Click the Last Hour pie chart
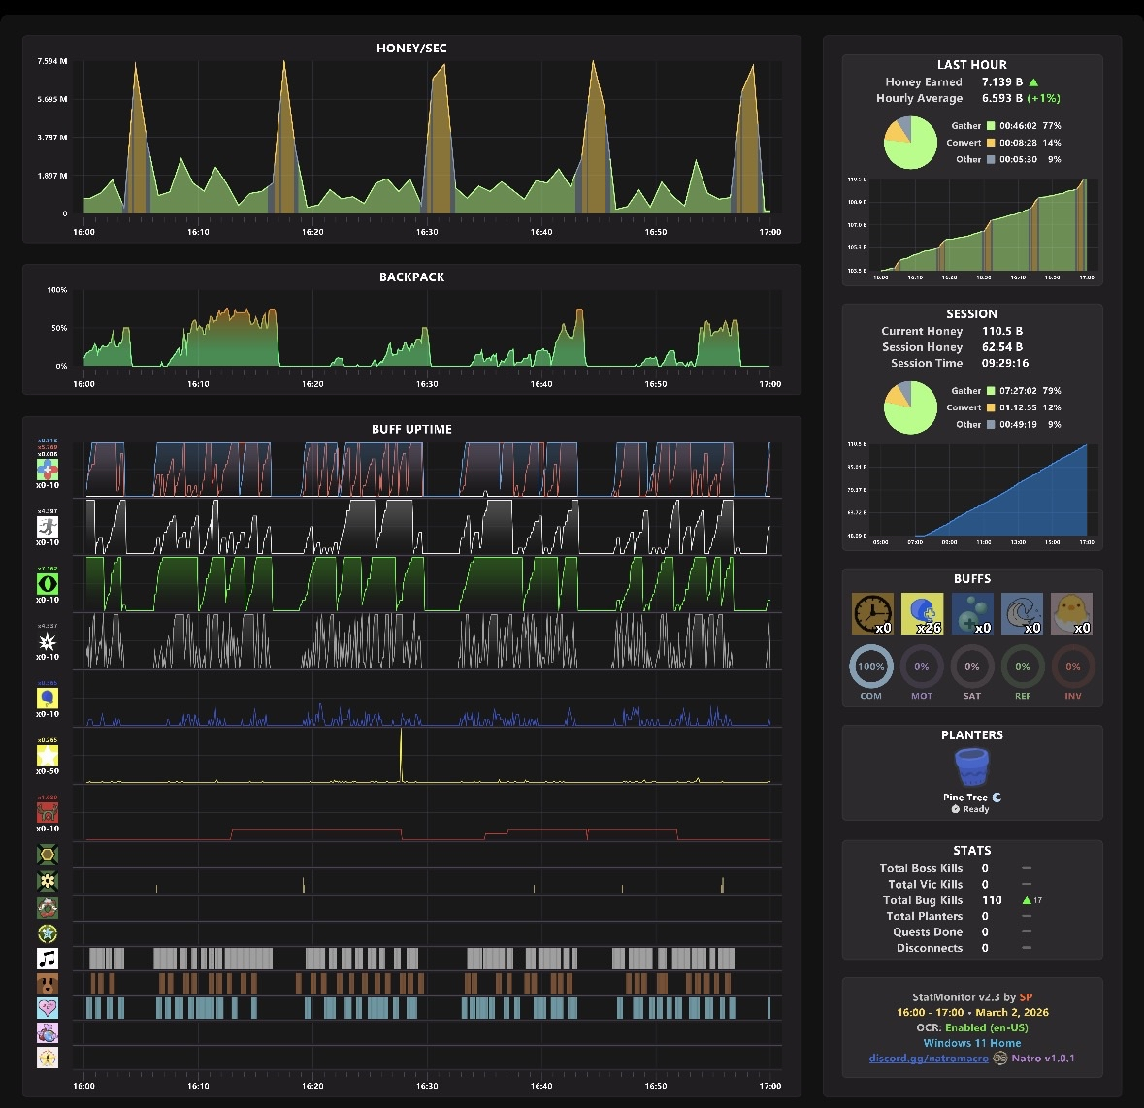 coord(910,143)
